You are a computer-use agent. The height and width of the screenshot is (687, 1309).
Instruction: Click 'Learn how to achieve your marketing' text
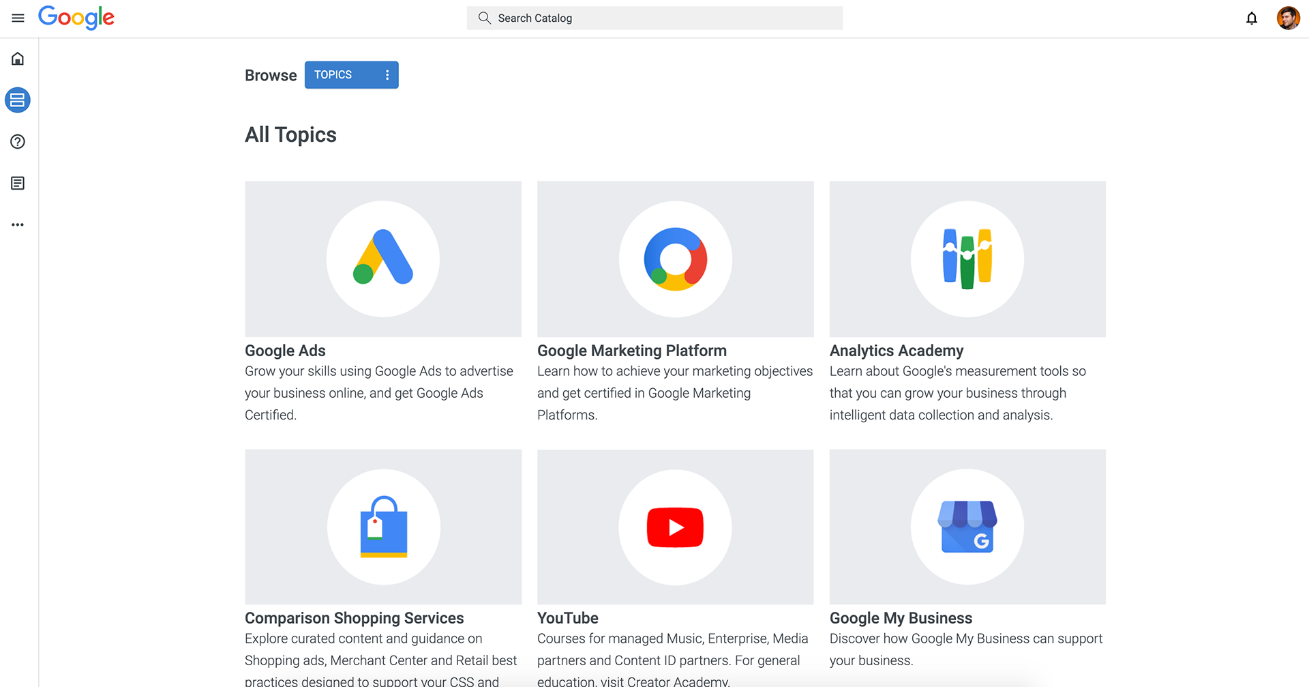(675, 393)
